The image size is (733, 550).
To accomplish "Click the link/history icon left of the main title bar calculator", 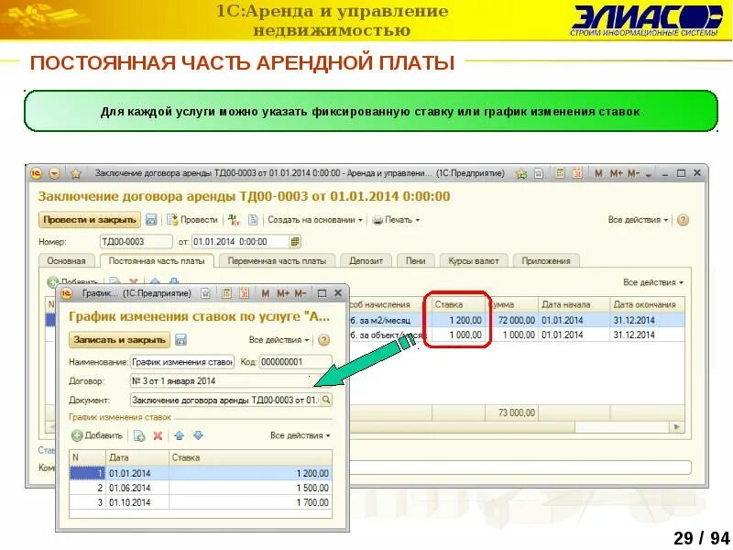I will (539, 173).
